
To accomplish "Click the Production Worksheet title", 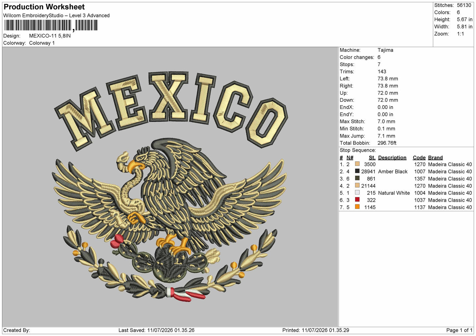I will coord(44,7).
